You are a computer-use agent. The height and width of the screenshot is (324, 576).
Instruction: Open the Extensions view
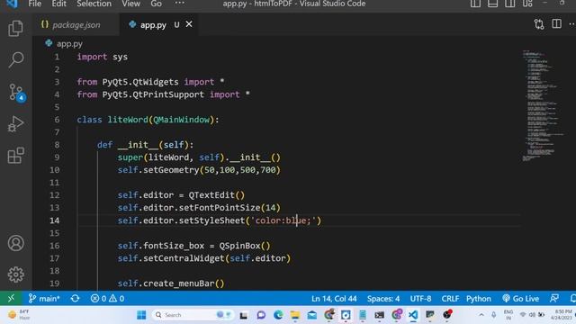(x=16, y=156)
